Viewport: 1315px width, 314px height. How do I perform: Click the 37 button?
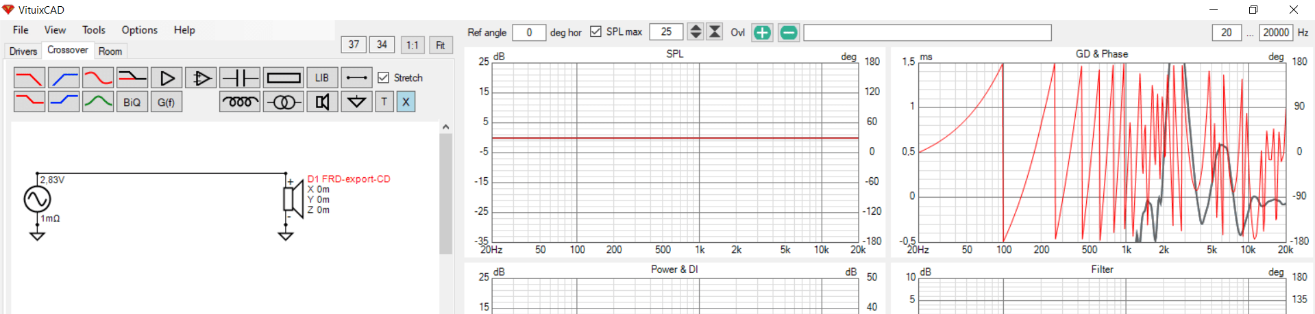354,44
